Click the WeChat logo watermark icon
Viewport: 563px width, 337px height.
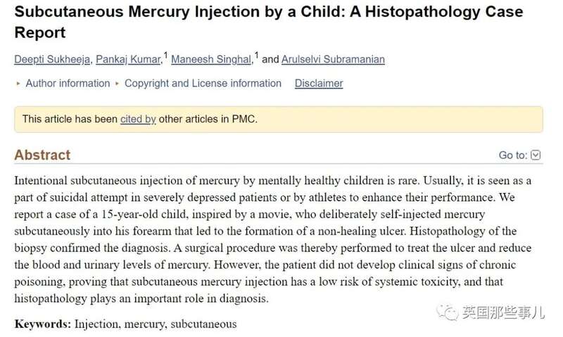click(447, 312)
